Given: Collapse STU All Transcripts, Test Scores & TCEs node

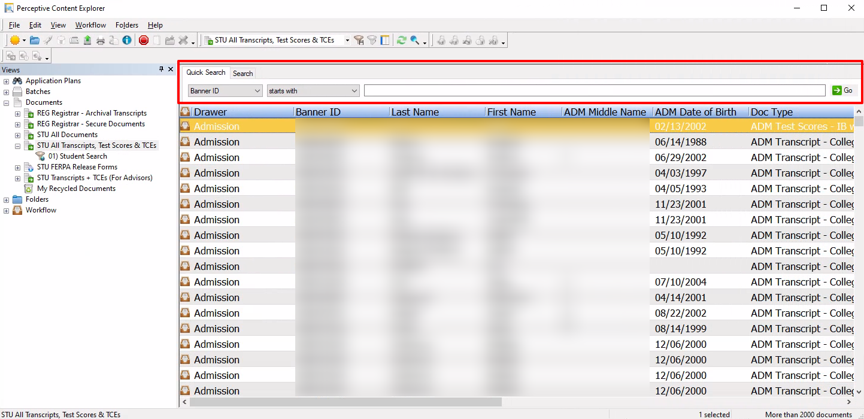Looking at the screenshot, I should point(18,146).
